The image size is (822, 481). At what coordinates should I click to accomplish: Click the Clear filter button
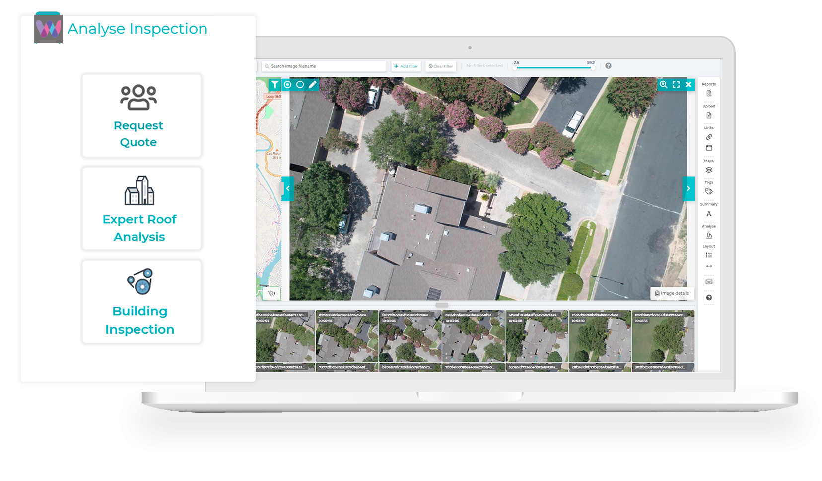(441, 66)
